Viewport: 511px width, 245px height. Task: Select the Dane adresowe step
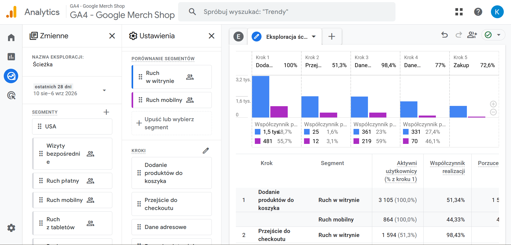[172, 227]
